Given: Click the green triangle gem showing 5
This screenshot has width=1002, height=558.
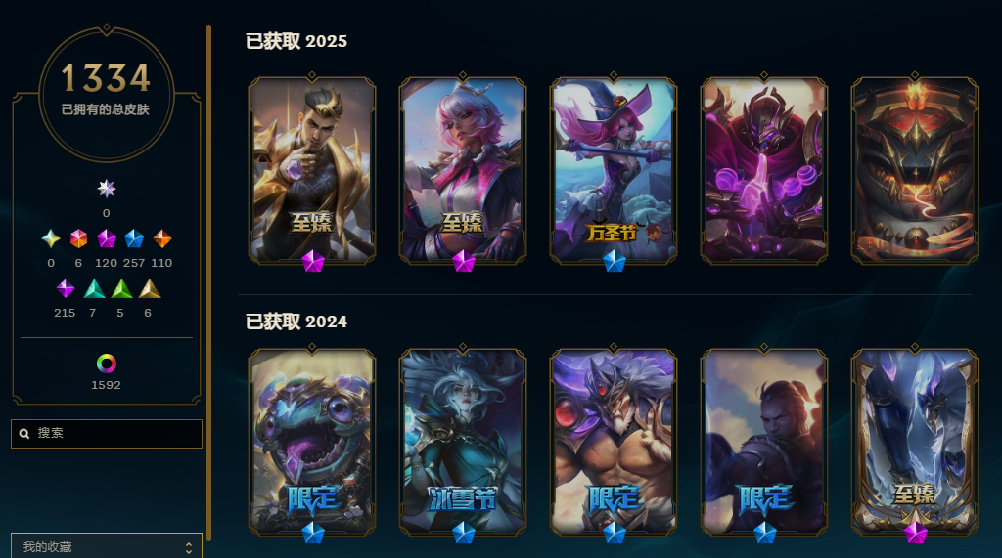Looking at the screenshot, I should coord(121,289).
